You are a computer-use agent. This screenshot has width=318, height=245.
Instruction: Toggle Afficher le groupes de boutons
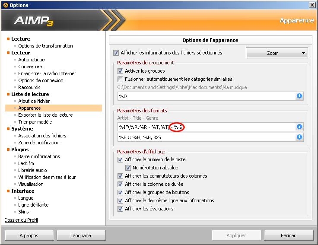(x=120, y=192)
